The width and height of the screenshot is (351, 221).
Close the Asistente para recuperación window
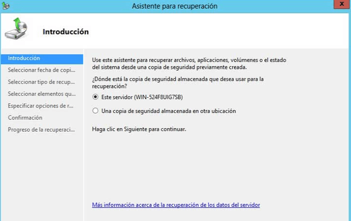[342, 4]
